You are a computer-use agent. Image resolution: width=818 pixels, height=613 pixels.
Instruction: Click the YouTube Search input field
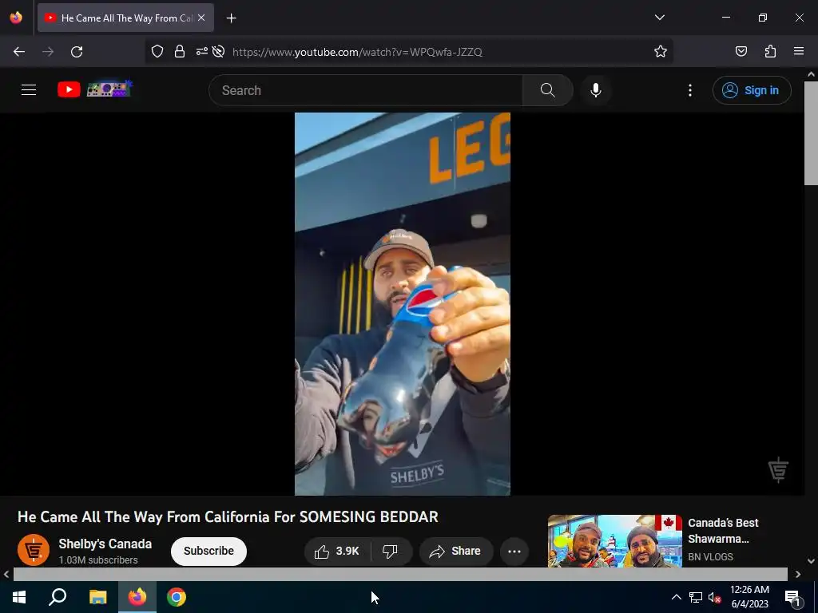[366, 90]
